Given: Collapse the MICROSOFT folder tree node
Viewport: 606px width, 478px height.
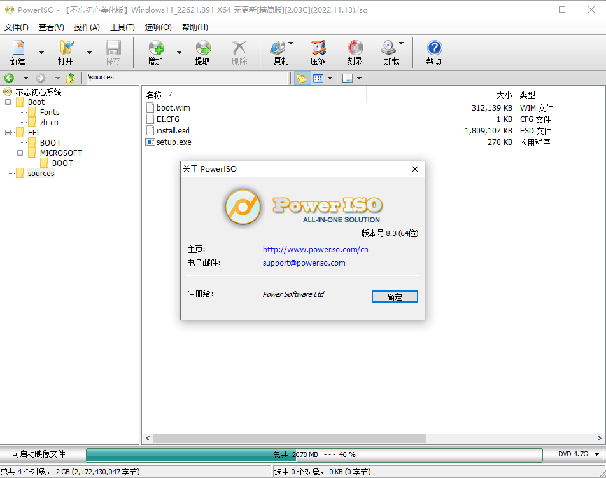Looking at the screenshot, I should click(20, 153).
